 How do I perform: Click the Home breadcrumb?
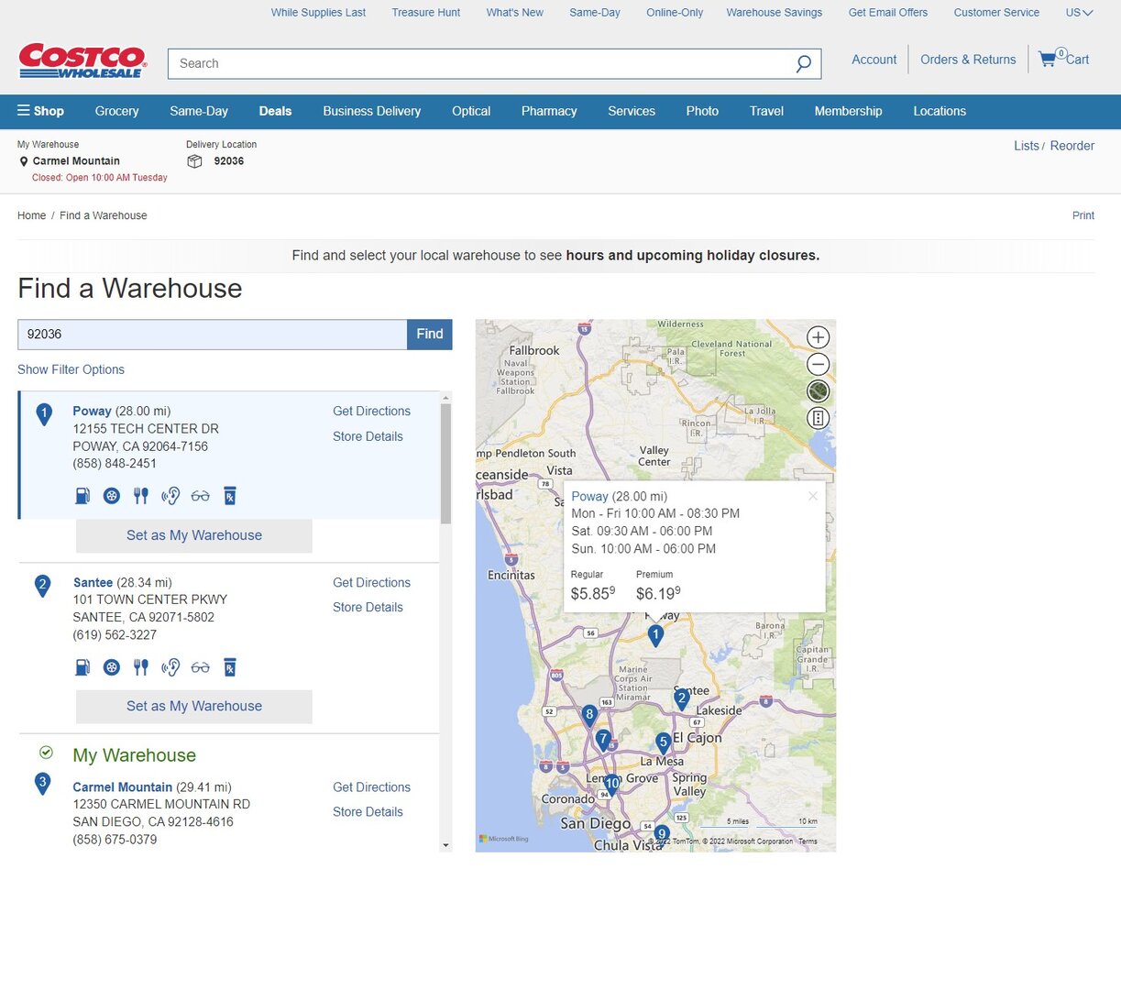coord(31,215)
